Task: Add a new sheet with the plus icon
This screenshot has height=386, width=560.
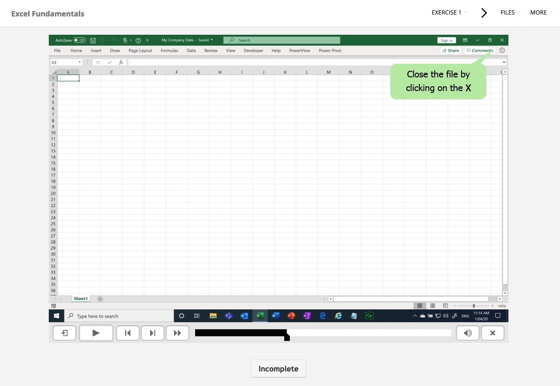Action: tap(100, 299)
